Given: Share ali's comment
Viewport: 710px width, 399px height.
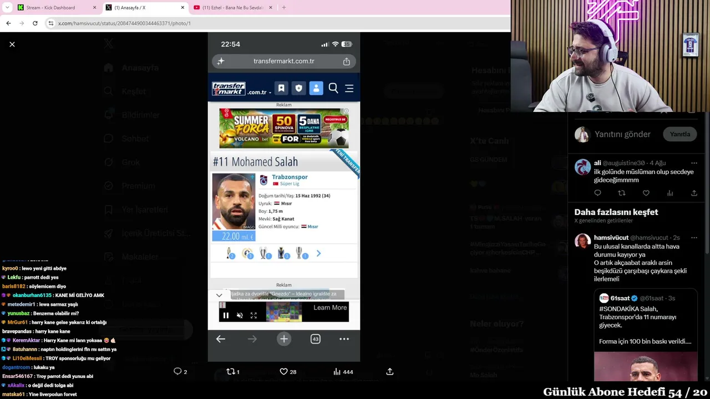Looking at the screenshot, I should [x=694, y=193].
